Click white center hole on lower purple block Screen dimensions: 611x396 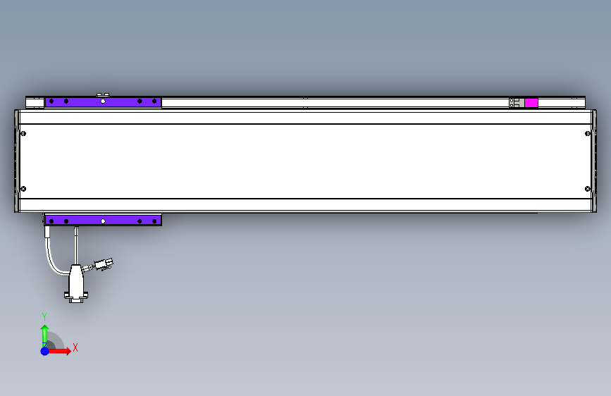tap(103, 221)
